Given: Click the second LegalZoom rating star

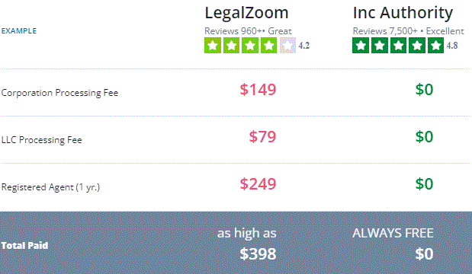Looking at the screenshot, I should 231,46.
